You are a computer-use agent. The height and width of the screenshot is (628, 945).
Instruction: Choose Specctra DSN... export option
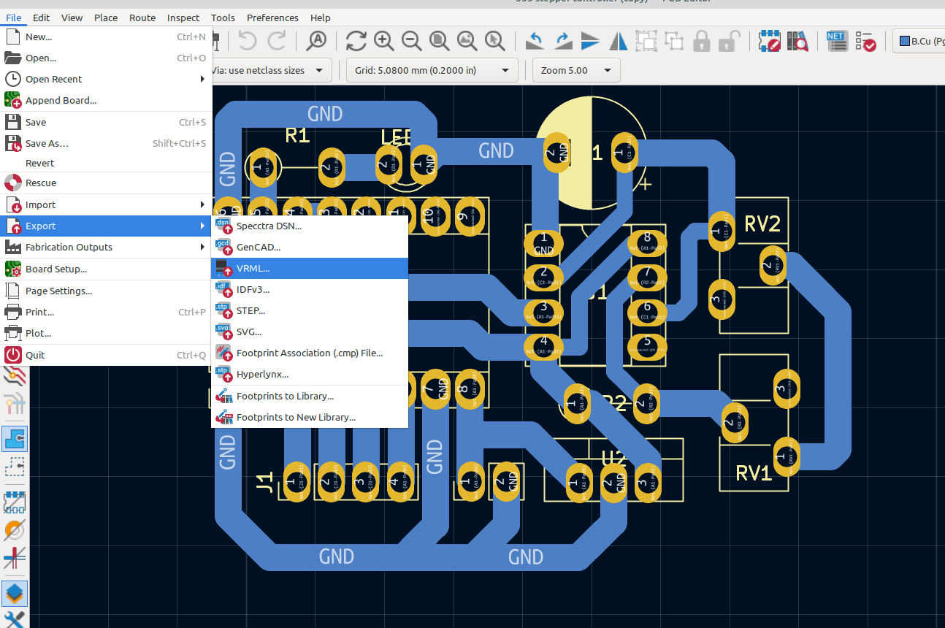pos(310,226)
